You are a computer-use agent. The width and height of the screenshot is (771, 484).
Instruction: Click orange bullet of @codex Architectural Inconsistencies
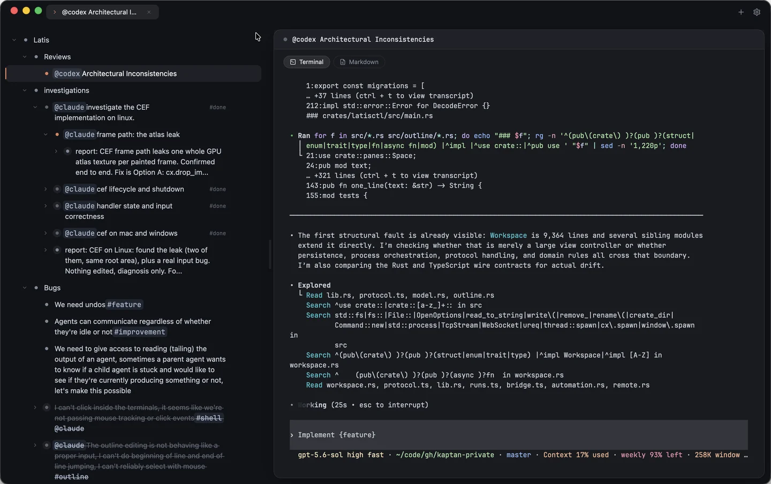(47, 74)
